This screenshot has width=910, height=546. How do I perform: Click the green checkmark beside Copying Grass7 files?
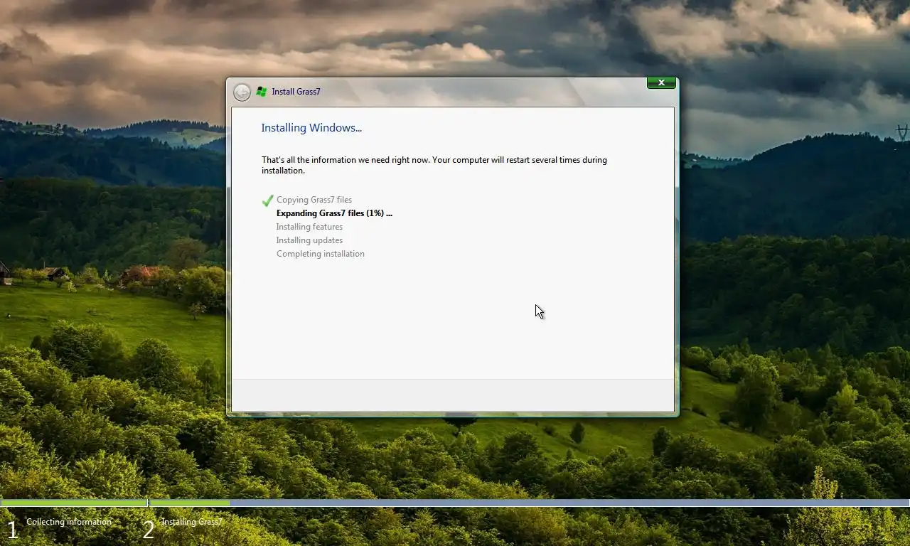click(x=267, y=200)
